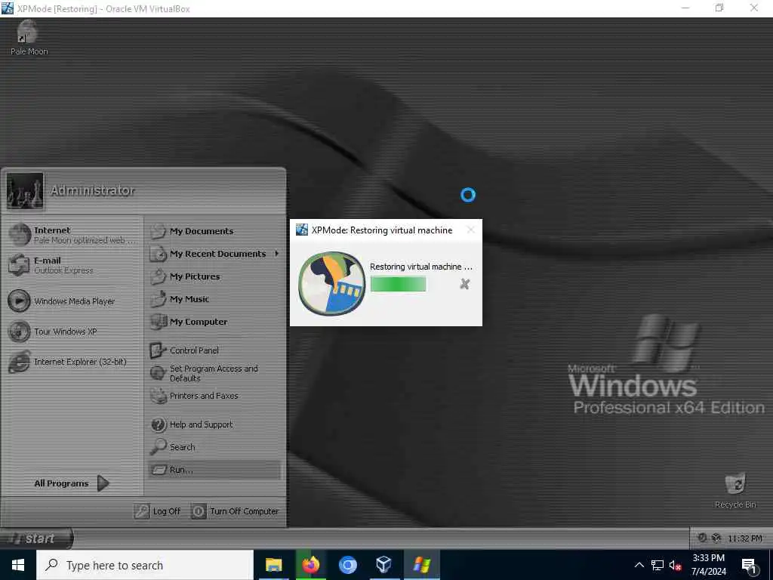Click the XP start button
Image resolution: width=773 pixels, height=580 pixels.
(36, 538)
